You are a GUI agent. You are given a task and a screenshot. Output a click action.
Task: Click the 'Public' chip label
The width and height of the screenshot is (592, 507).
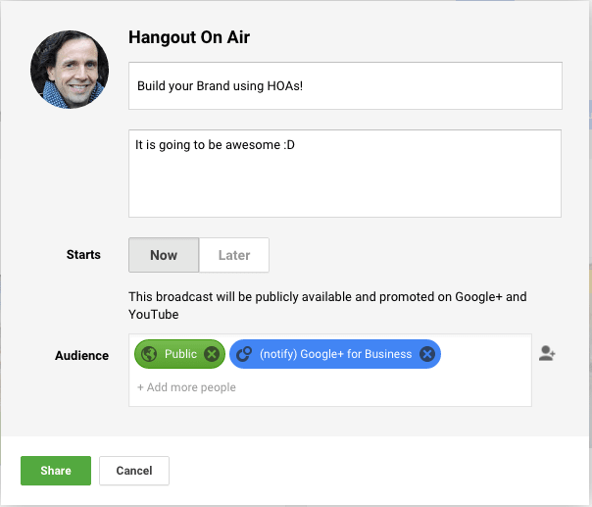coord(180,354)
